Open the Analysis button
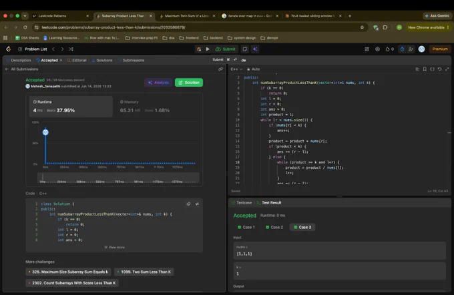 (158, 83)
